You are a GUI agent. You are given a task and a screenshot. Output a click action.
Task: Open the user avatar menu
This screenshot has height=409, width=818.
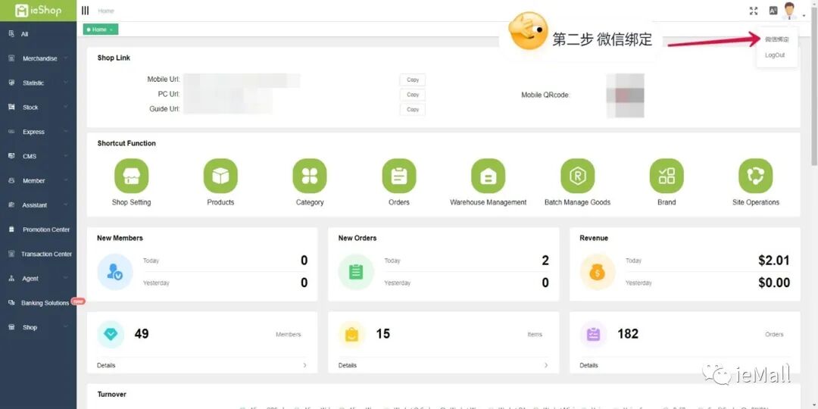(x=790, y=11)
